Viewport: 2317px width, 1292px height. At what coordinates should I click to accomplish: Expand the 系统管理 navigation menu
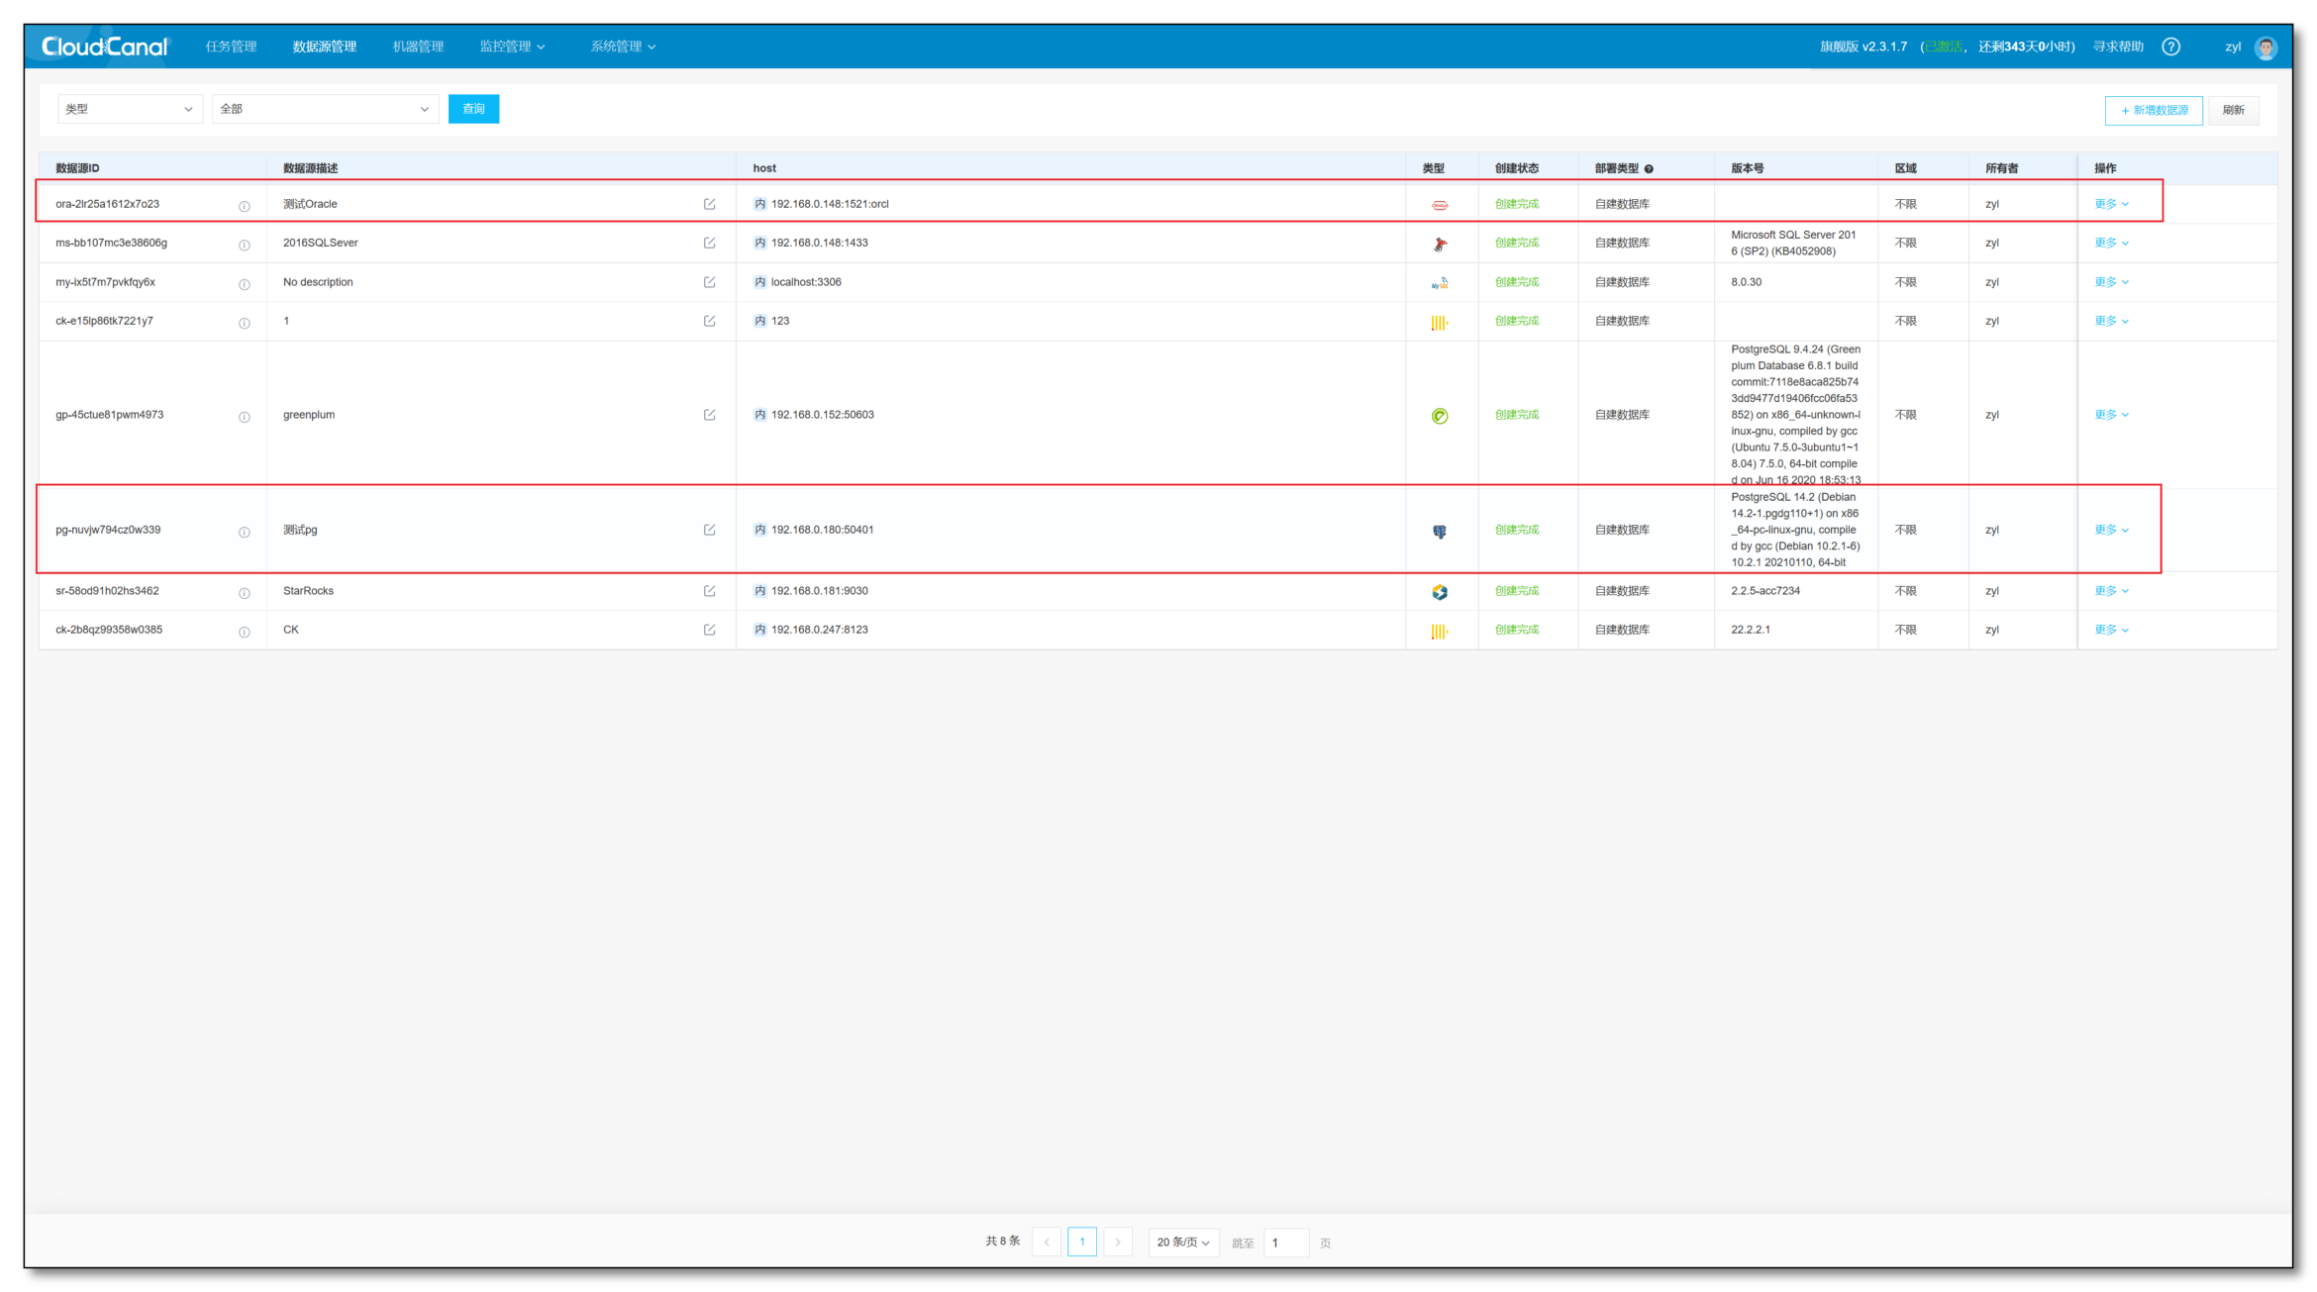pyautogui.click(x=623, y=47)
